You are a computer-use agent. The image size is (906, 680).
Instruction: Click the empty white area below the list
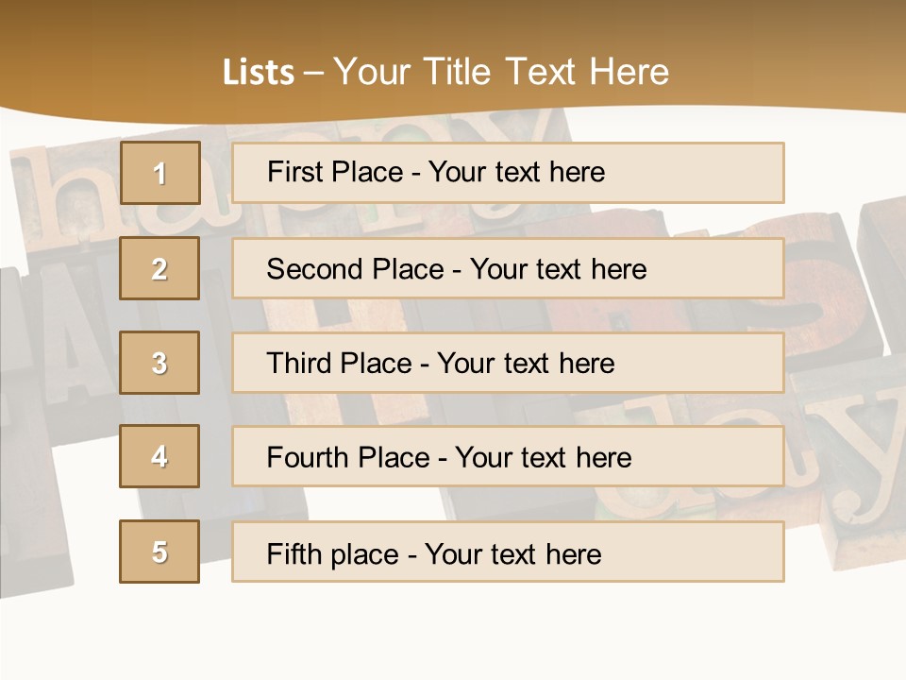click(x=453, y=633)
